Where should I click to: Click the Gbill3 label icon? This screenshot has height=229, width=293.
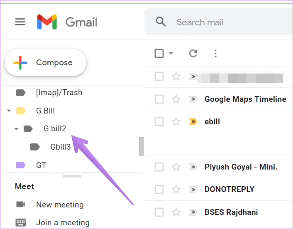35,147
